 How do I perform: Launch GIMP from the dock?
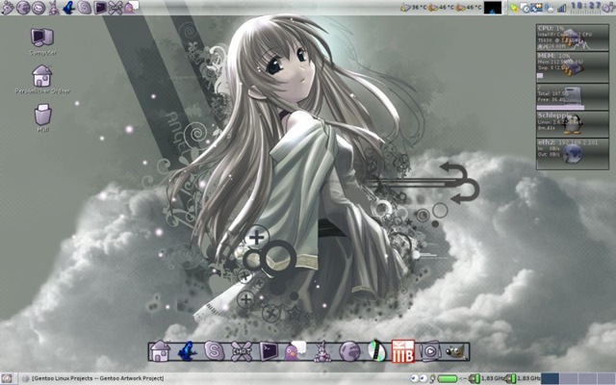pos(455,351)
